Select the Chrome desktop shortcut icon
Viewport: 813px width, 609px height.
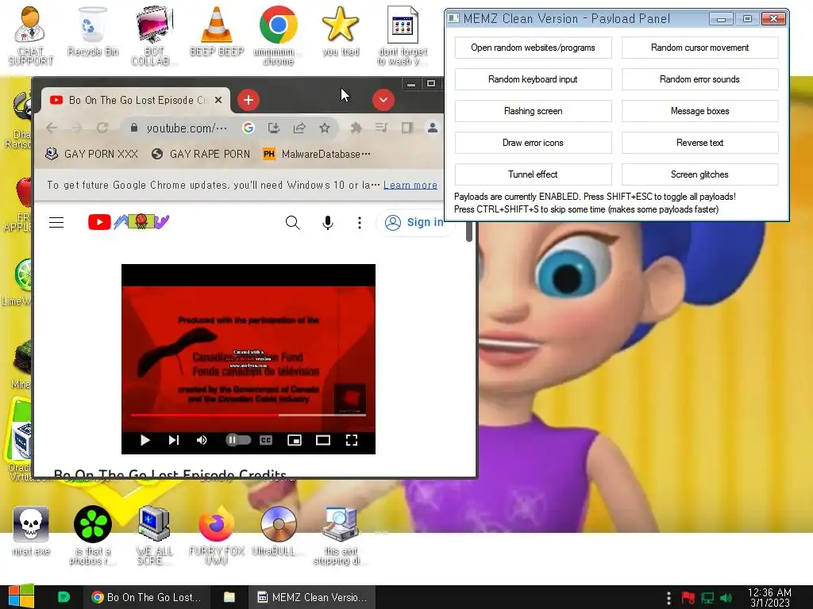click(279, 35)
